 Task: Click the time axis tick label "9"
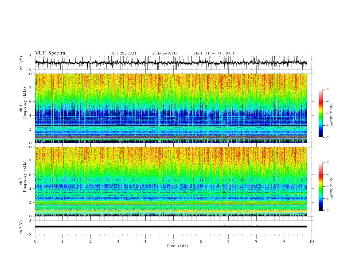[x=284, y=241]
